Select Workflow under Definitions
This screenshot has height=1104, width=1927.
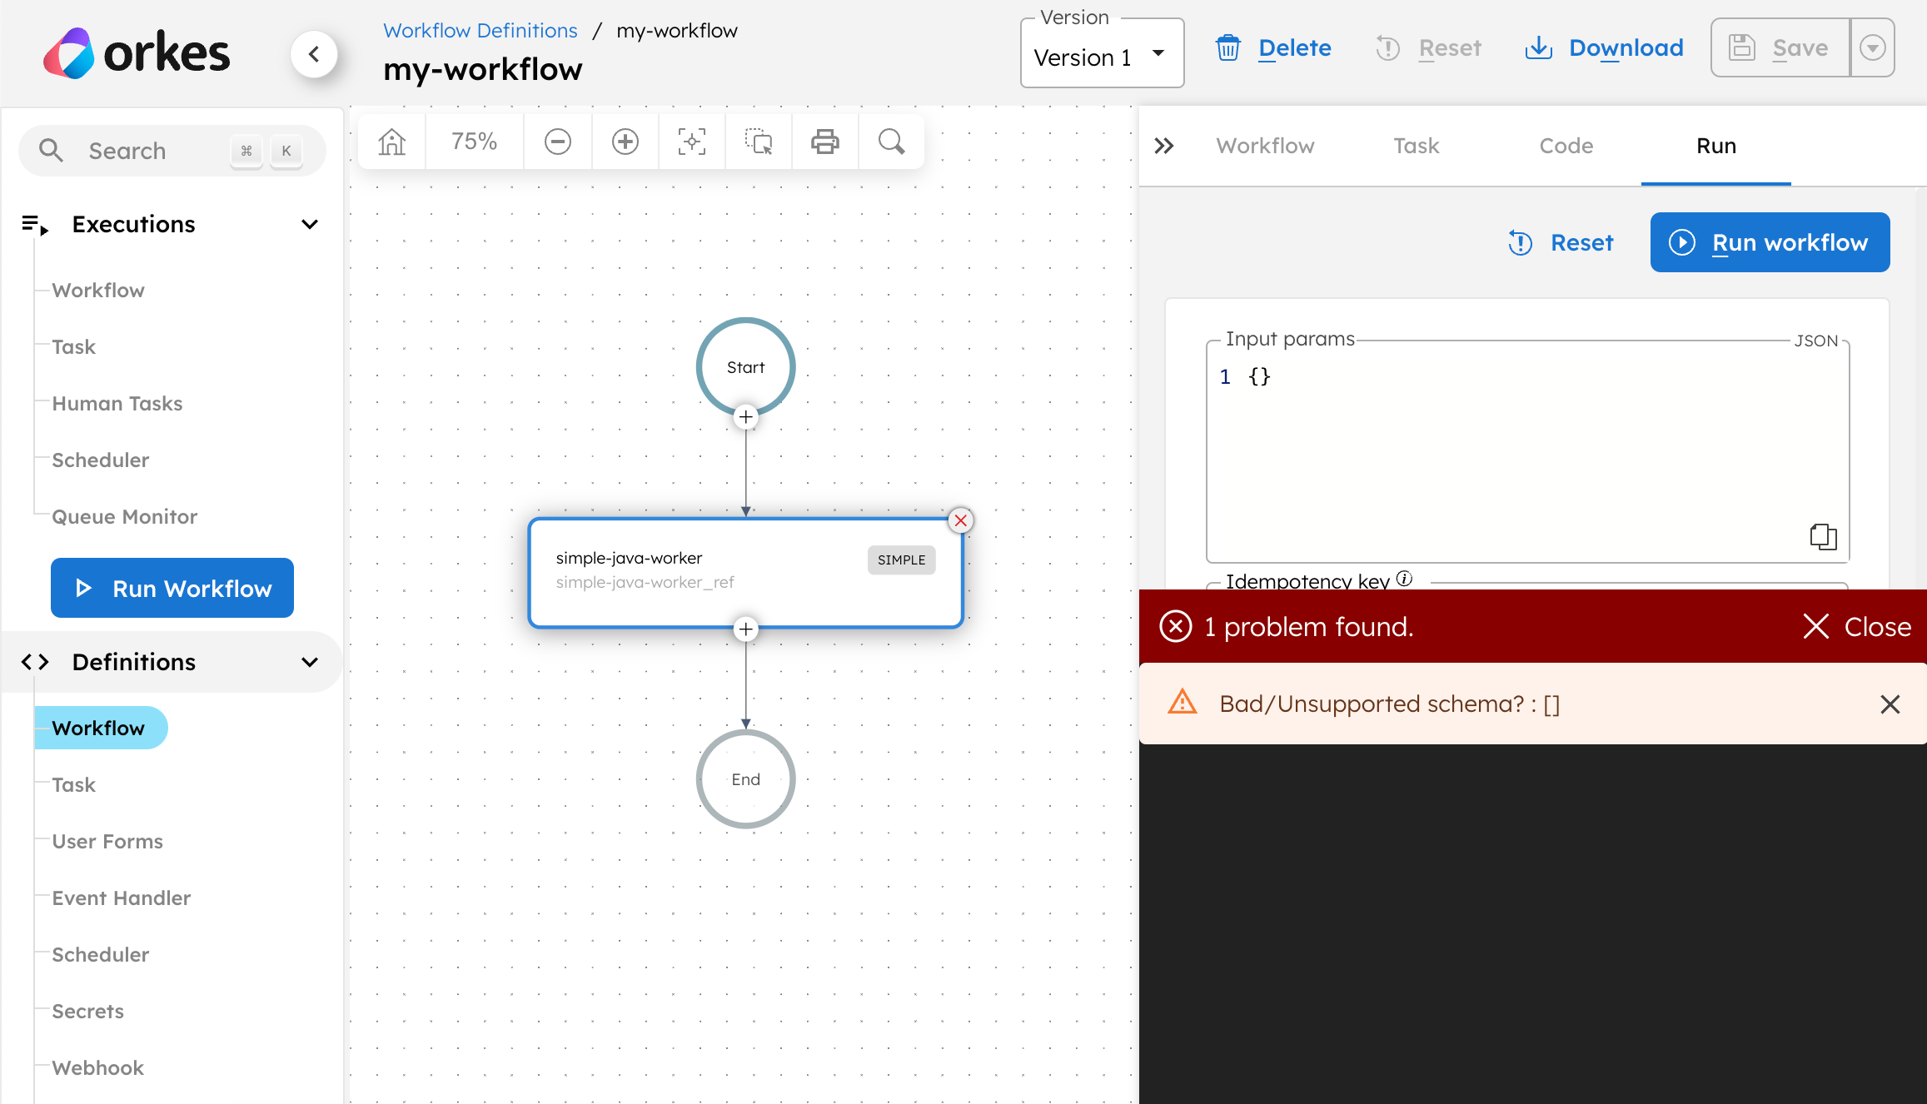[x=101, y=728]
